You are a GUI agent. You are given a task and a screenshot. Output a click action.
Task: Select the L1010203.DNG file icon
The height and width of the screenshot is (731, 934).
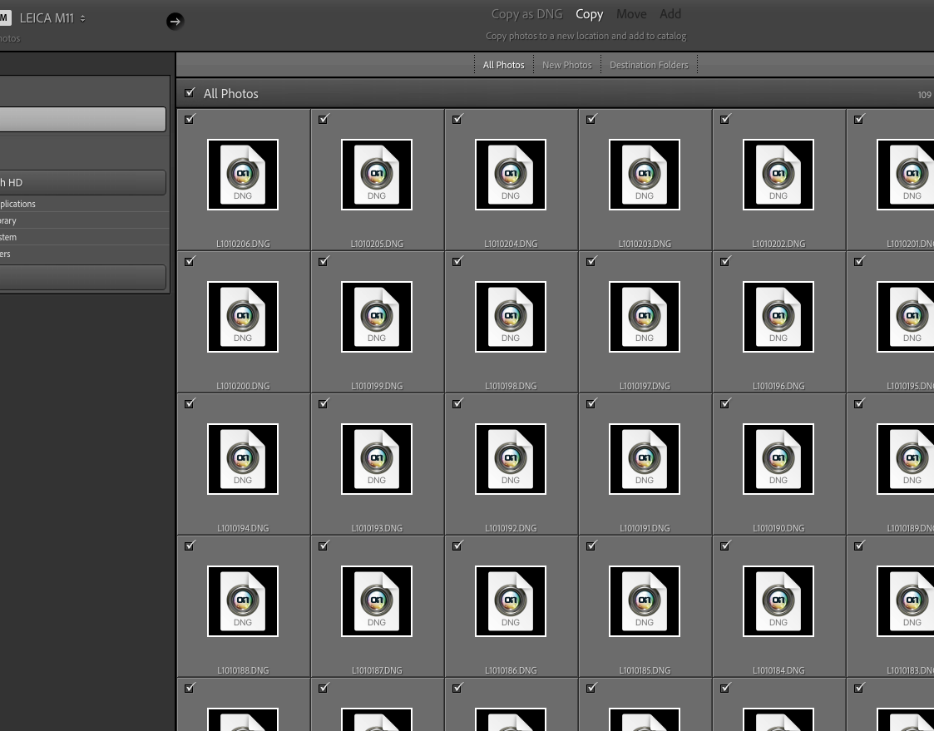click(x=645, y=175)
